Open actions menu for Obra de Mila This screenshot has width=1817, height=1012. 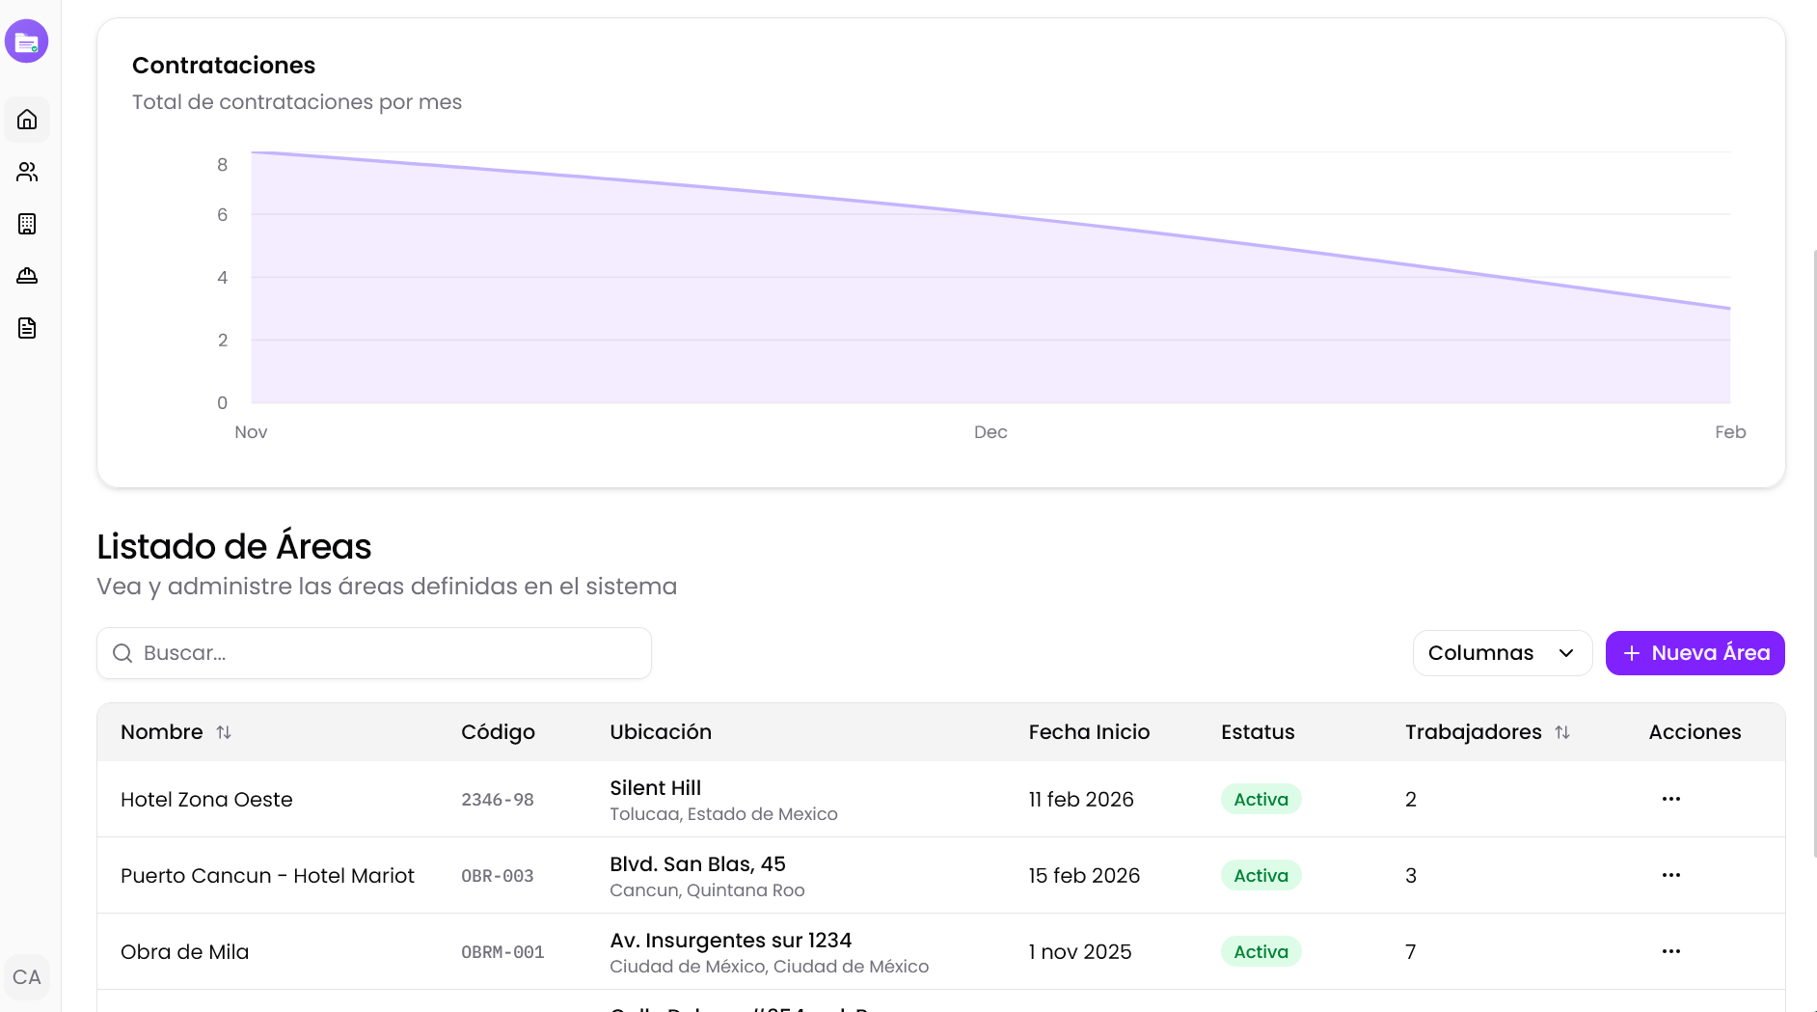click(1670, 951)
